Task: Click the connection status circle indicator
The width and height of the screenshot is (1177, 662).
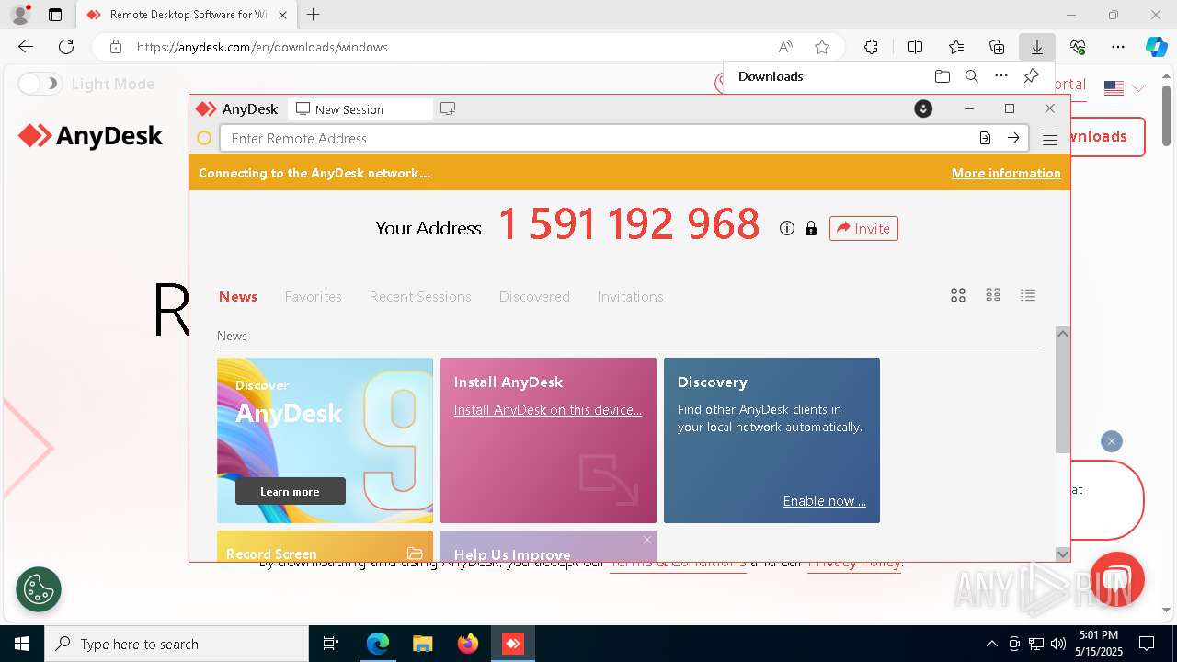Action: pos(204,138)
